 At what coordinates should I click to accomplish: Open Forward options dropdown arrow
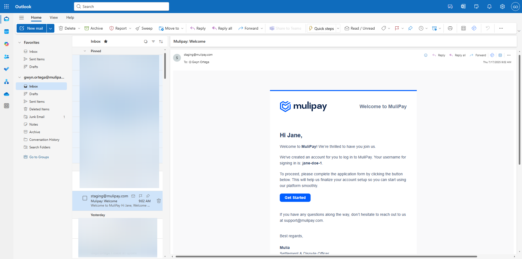262,28
